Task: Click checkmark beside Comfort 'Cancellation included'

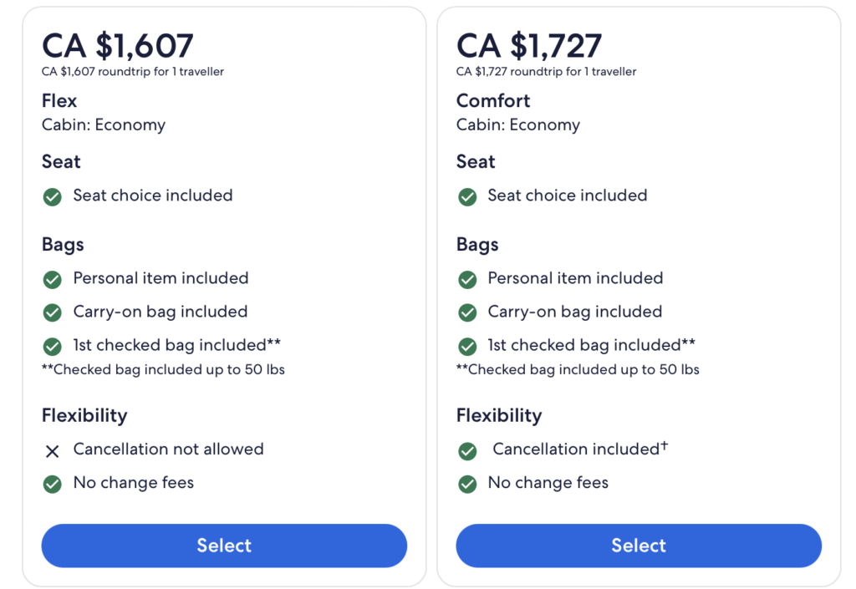Action: pos(467,451)
